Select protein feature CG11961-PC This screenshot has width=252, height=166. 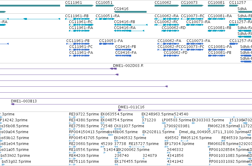pos(80,50)
